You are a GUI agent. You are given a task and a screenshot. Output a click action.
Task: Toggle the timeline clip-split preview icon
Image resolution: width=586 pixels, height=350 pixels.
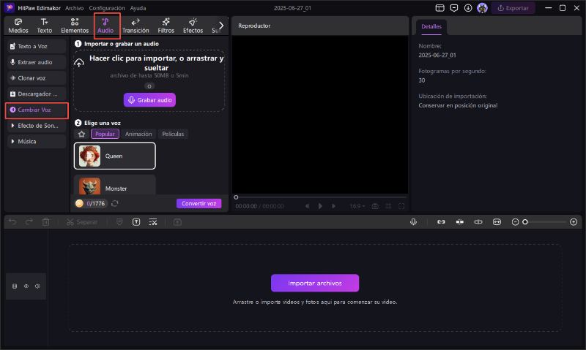point(478,222)
